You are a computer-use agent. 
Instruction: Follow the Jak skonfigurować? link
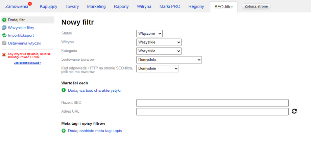(27, 63)
